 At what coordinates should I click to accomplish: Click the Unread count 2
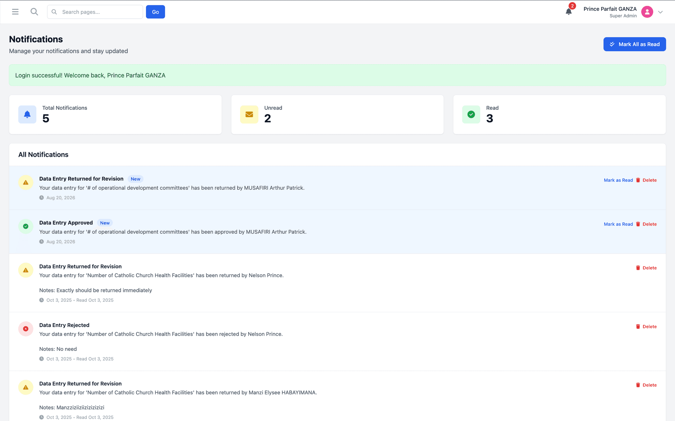click(268, 119)
